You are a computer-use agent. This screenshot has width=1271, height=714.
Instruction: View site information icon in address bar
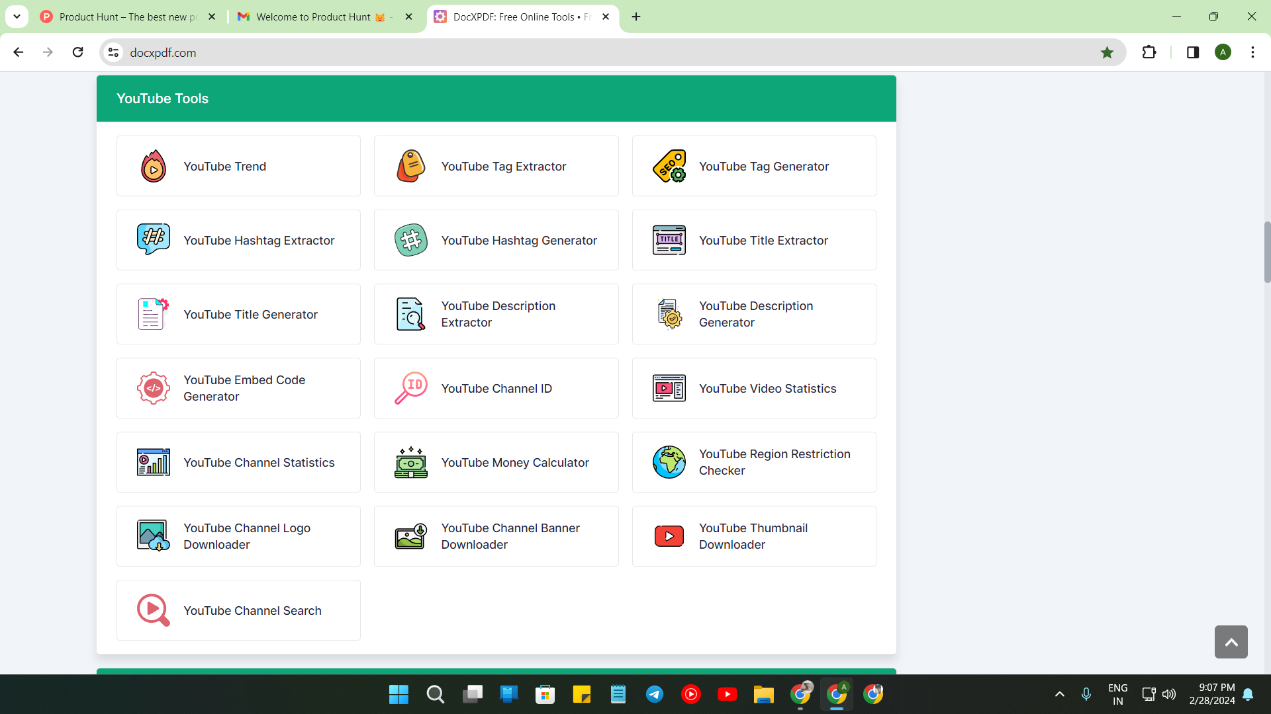pyautogui.click(x=114, y=52)
